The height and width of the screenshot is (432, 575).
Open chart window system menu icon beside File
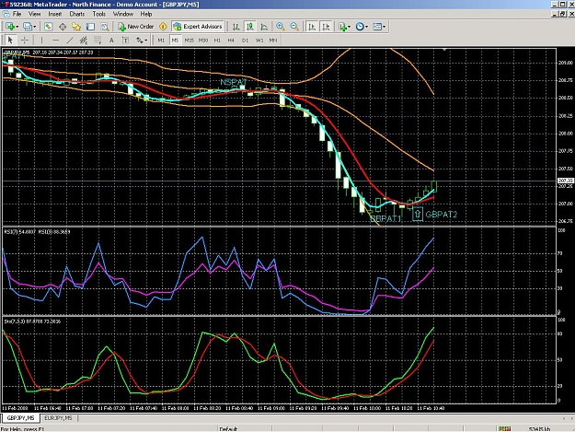[6, 14]
